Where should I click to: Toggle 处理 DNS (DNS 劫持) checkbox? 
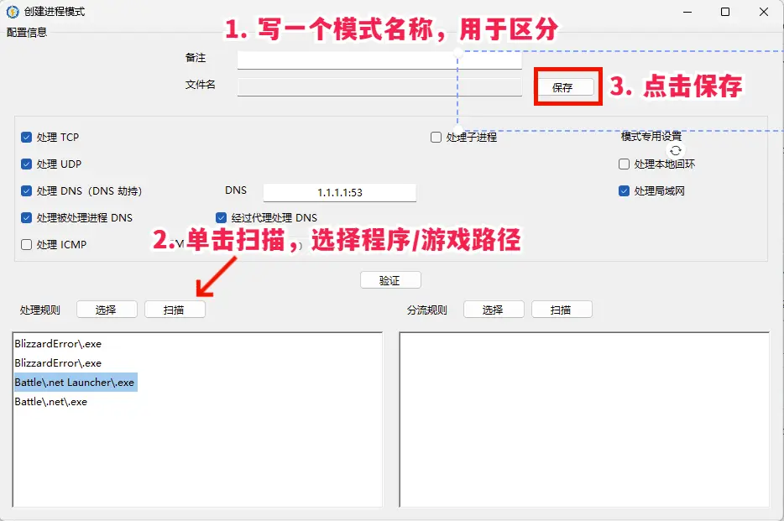27,190
